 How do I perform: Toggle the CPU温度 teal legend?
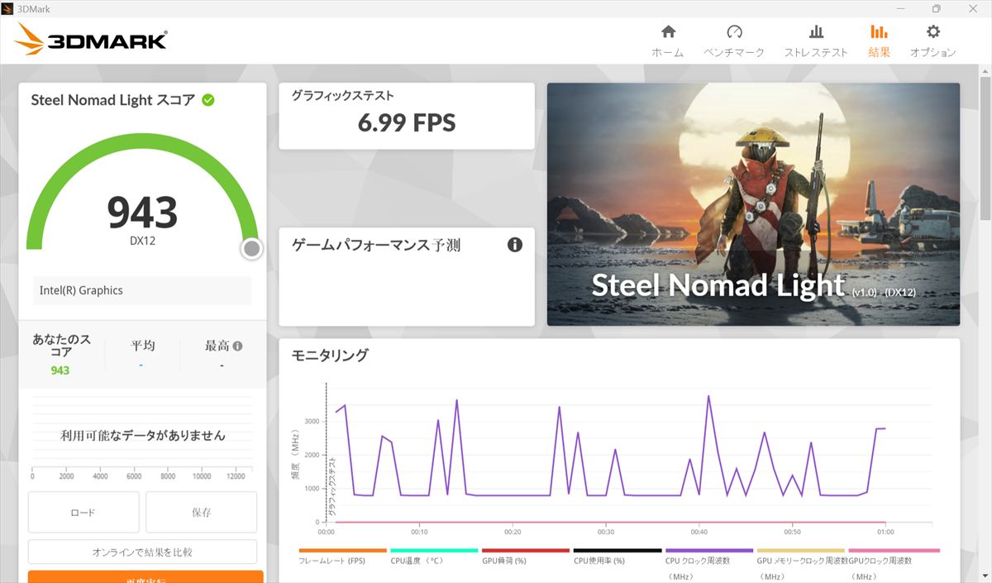click(434, 551)
